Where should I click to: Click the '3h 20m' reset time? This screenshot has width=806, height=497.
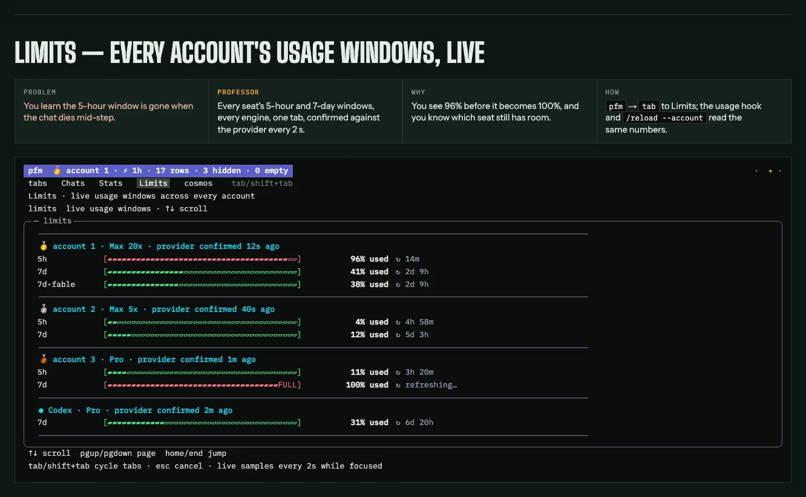pos(419,372)
